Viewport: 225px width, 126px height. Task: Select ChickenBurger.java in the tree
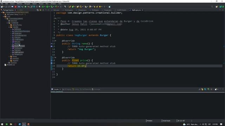pos(20,35)
